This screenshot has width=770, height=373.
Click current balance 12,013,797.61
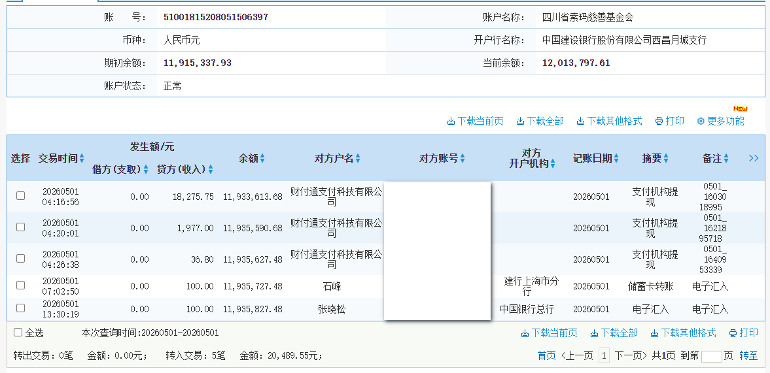click(x=576, y=63)
